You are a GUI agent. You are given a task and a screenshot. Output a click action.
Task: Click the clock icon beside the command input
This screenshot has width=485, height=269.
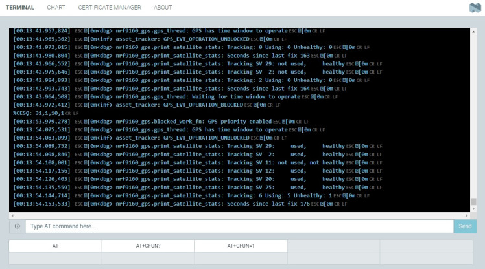pos(17,226)
